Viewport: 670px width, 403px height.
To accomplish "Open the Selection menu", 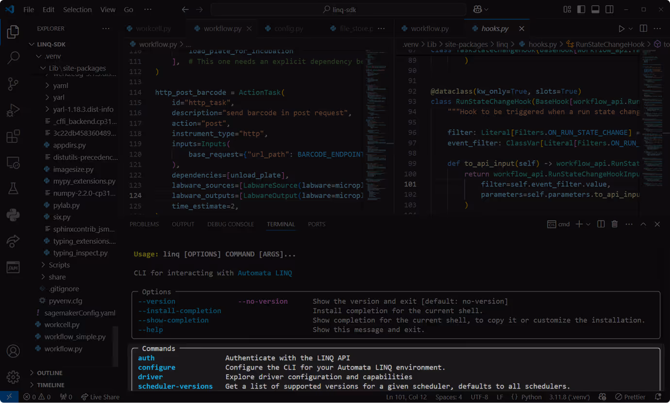I will point(77,9).
